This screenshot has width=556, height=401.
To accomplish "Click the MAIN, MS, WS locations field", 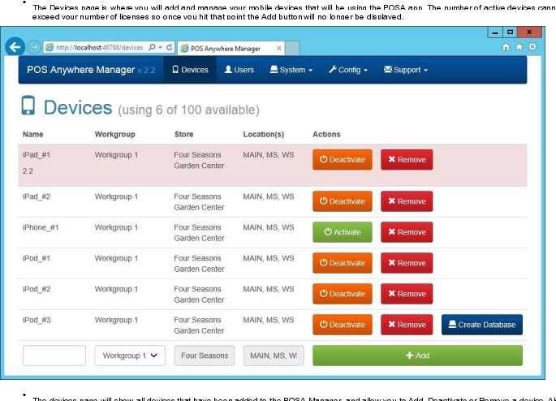I will (274, 356).
